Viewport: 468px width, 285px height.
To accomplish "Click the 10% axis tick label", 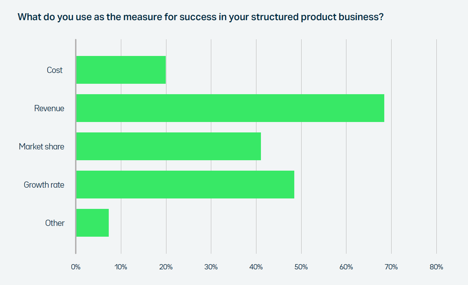I will click(x=121, y=267).
